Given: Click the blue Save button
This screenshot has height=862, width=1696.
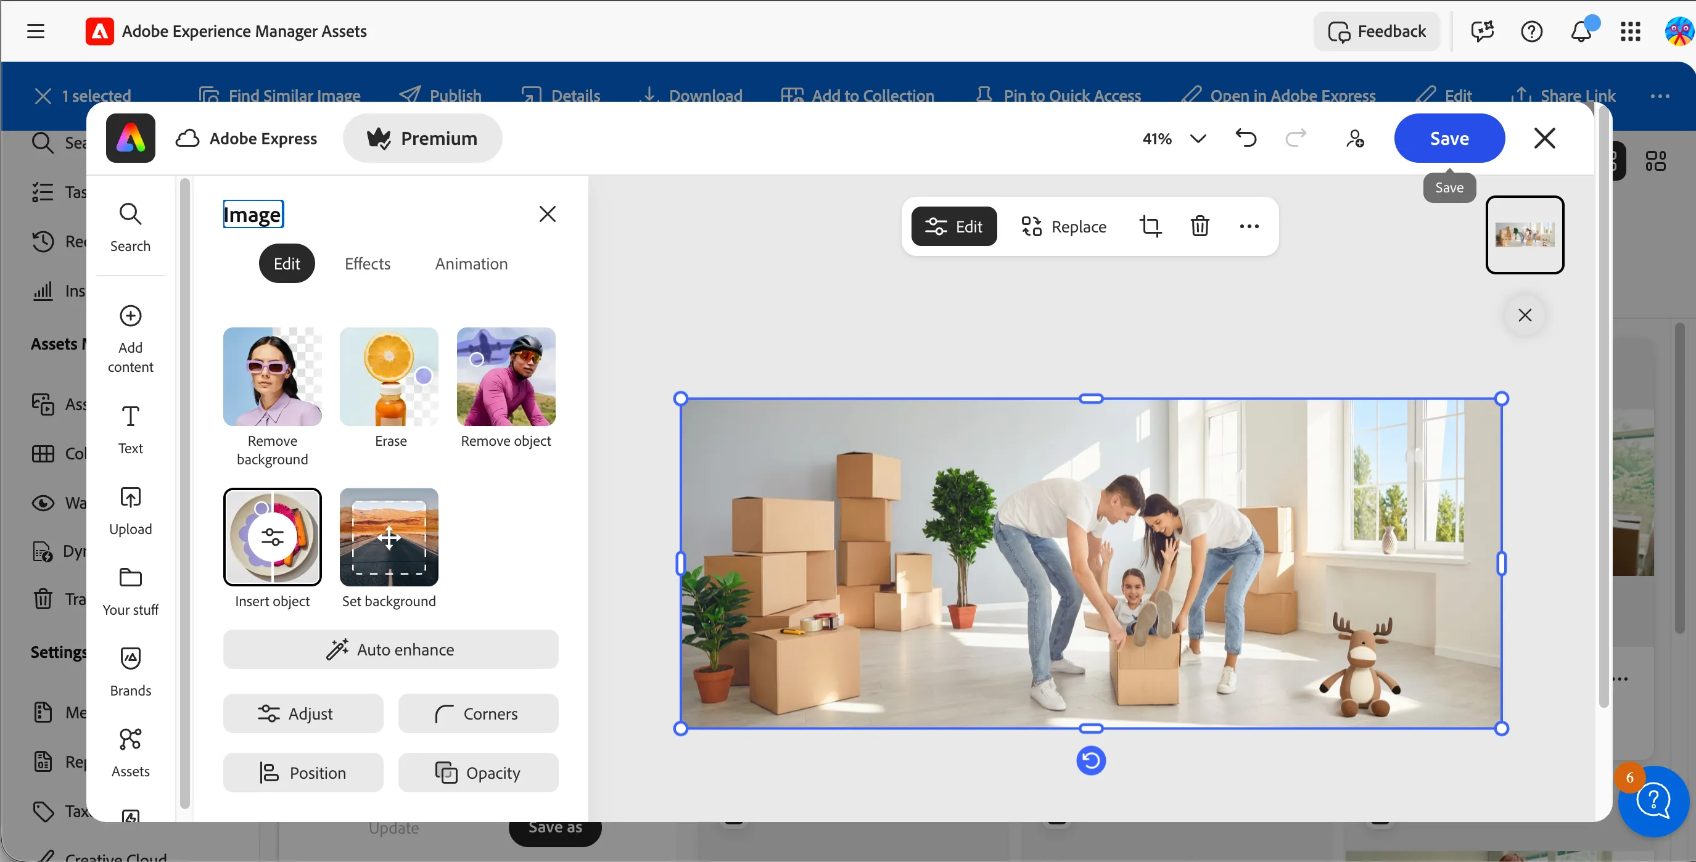Looking at the screenshot, I should (x=1449, y=138).
